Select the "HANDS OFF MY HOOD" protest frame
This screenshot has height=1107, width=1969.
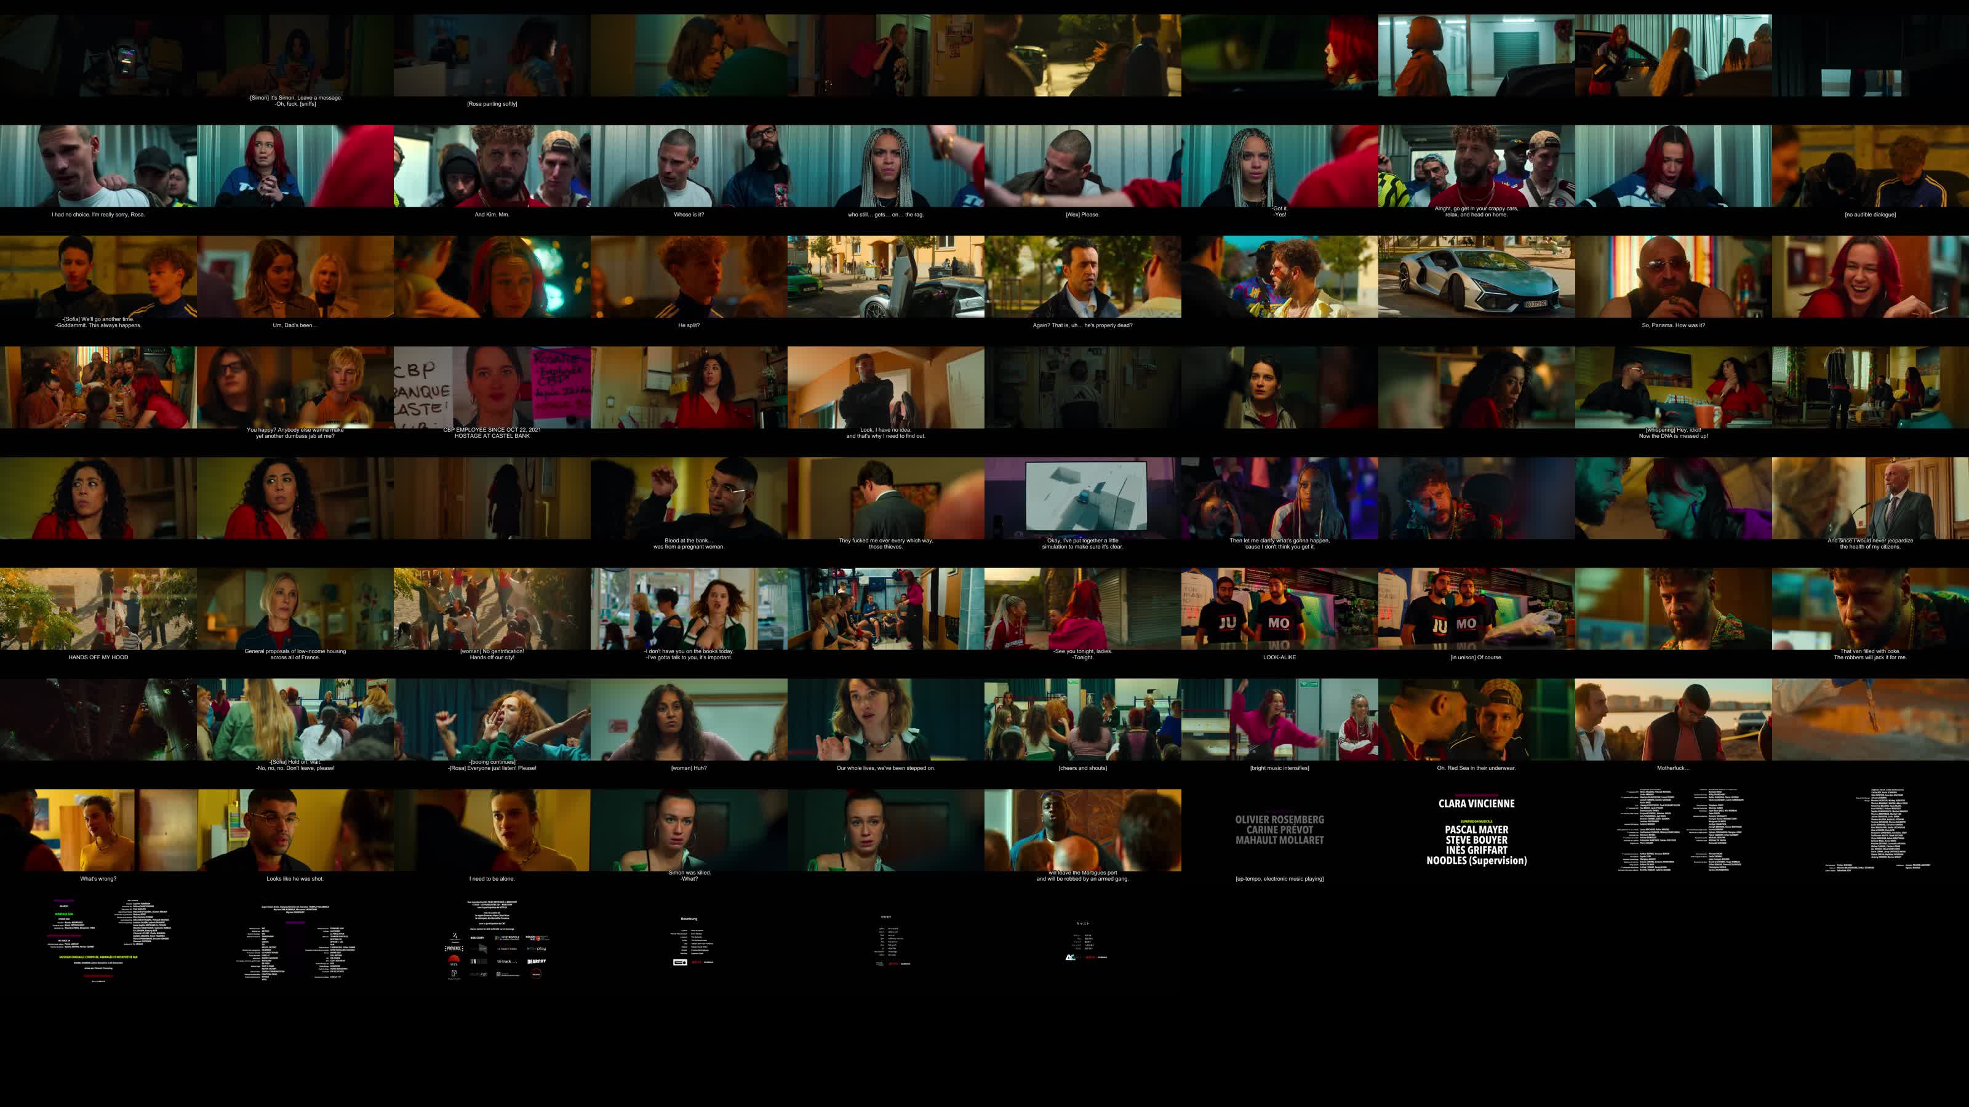coord(98,609)
